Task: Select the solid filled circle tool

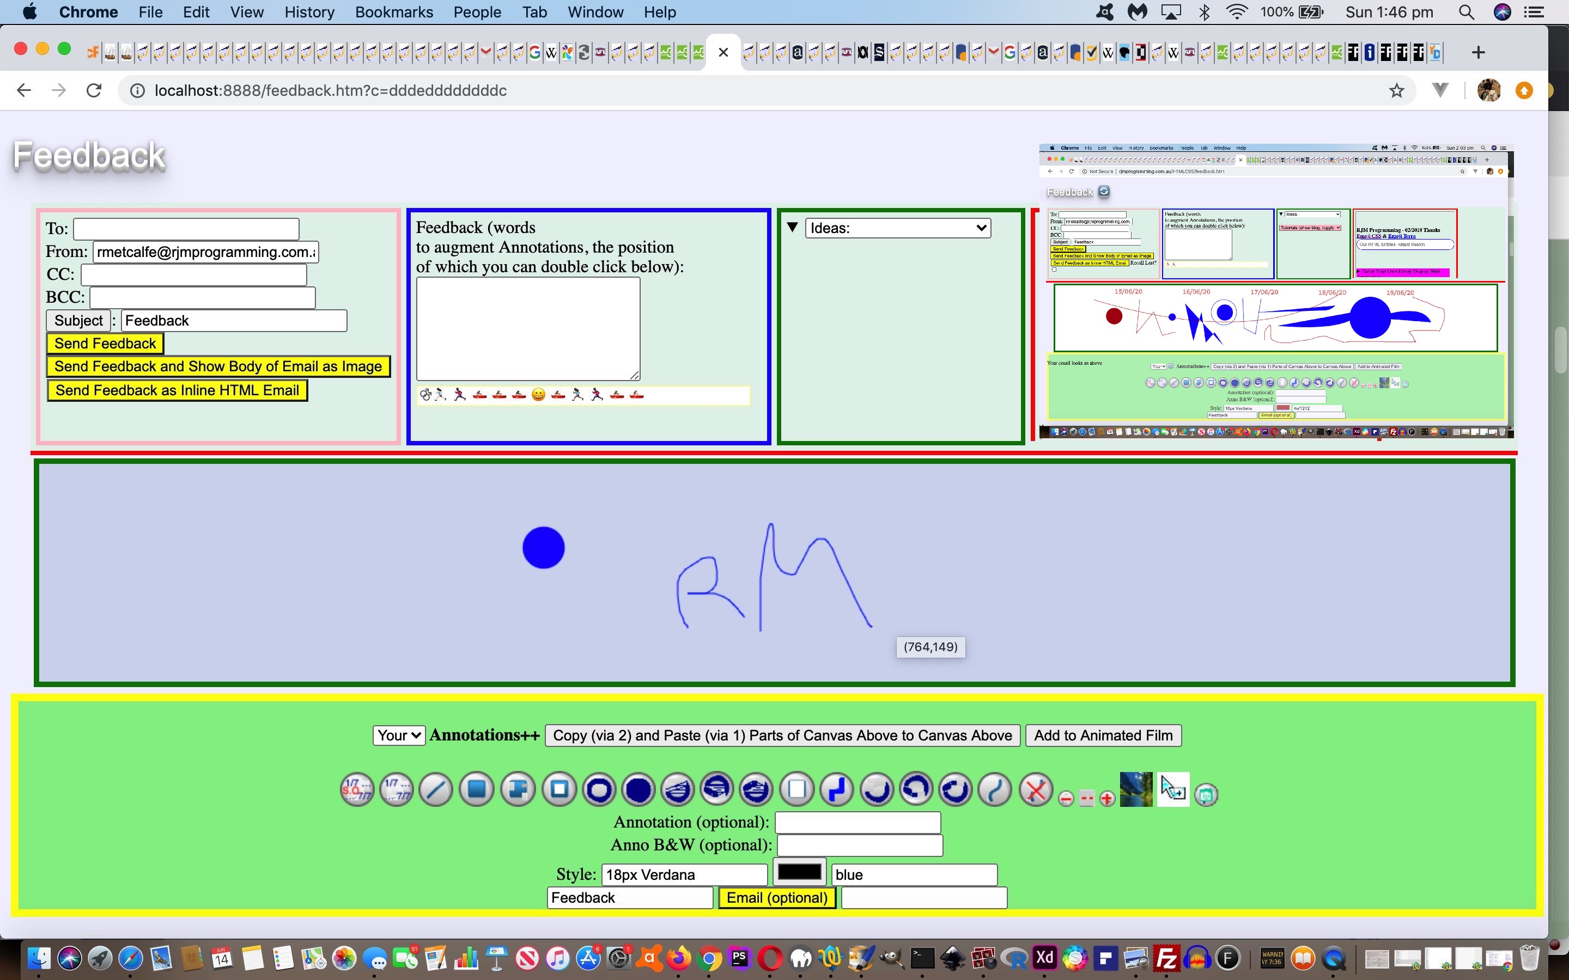Action: pos(638,789)
